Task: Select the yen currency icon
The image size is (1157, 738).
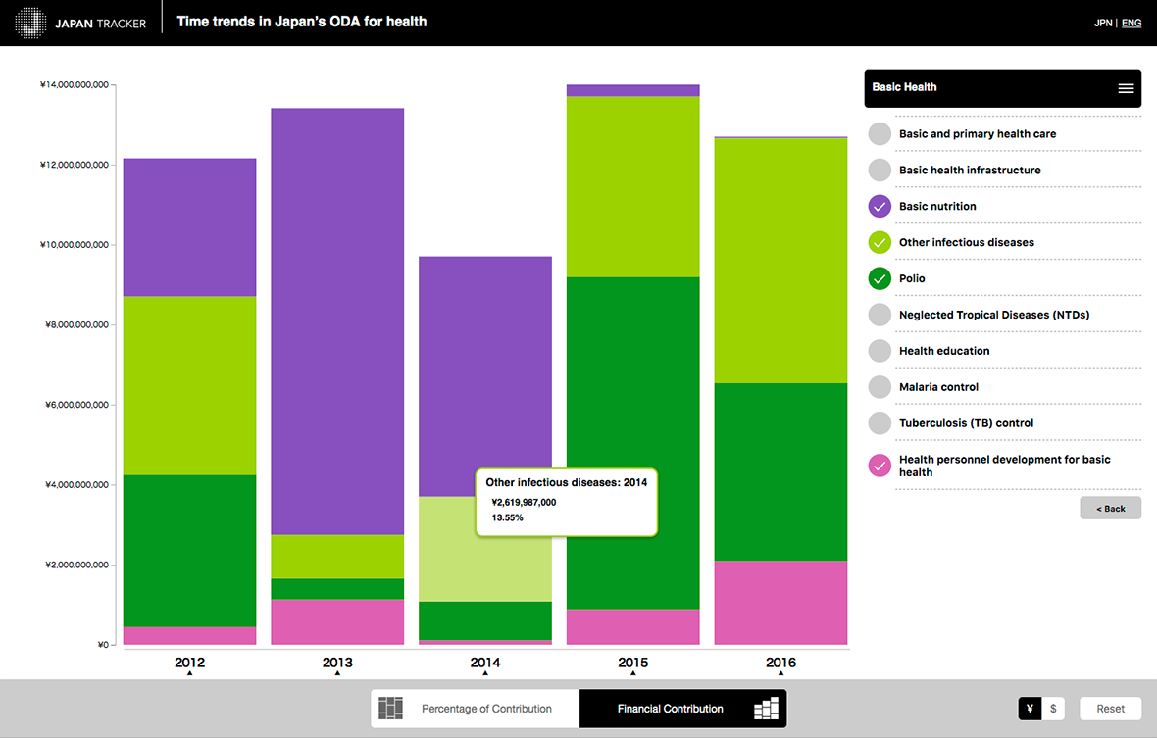Action: (x=1029, y=709)
